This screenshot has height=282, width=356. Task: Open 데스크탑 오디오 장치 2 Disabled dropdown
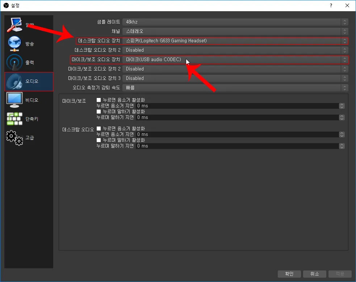[x=235, y=50]
